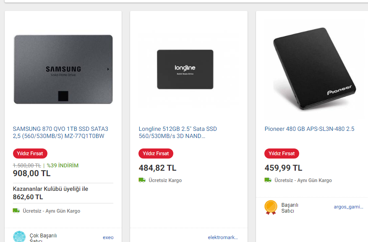Viewport: 368px width, 242px height.
Task: Click the truck icon on the Pioneer card
Action: pos(268,180)
